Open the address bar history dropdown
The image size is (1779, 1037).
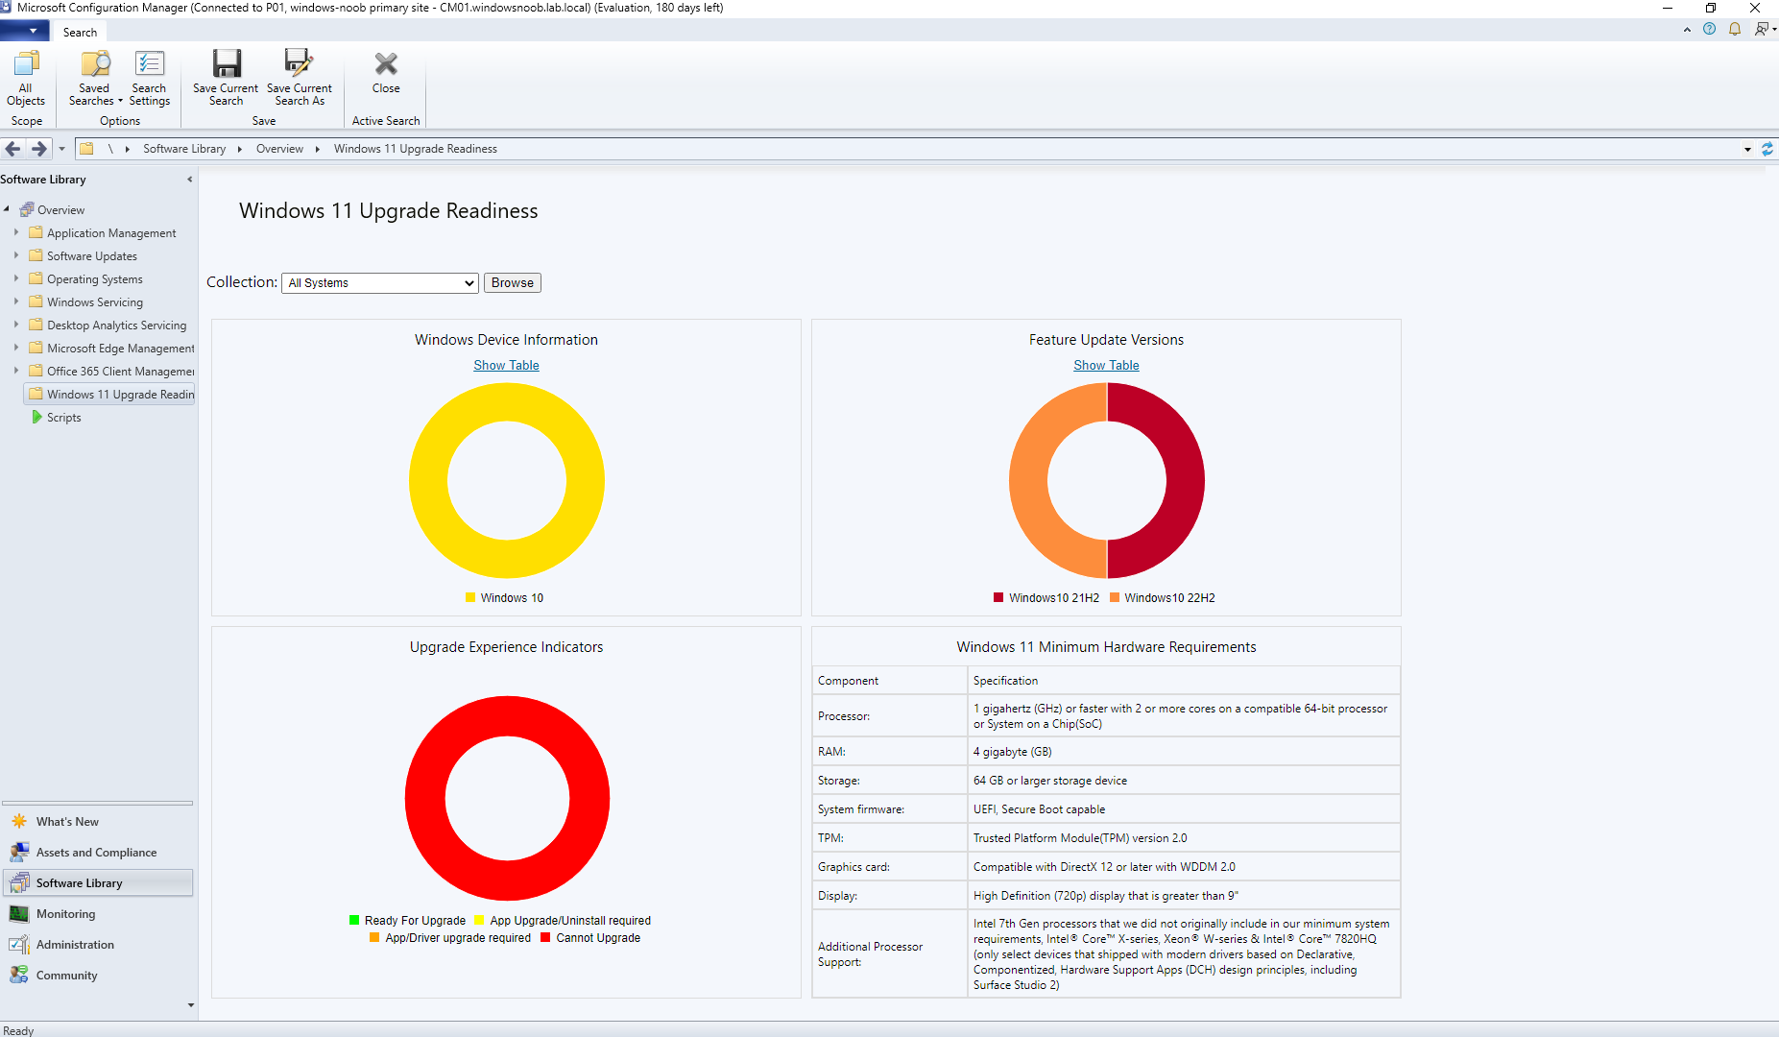click(x=1747, y=149)
